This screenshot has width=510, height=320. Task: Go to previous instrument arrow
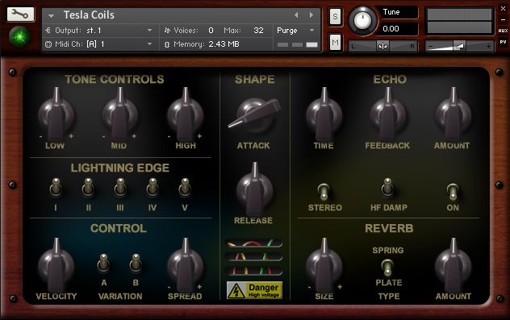pyautogui.click(x=296, y=15)
